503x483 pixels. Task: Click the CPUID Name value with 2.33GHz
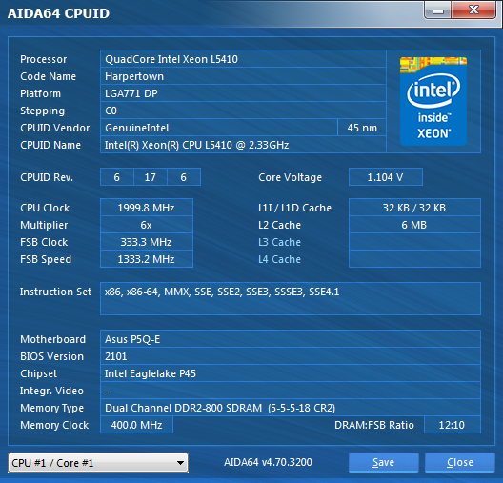click(243, 145)
